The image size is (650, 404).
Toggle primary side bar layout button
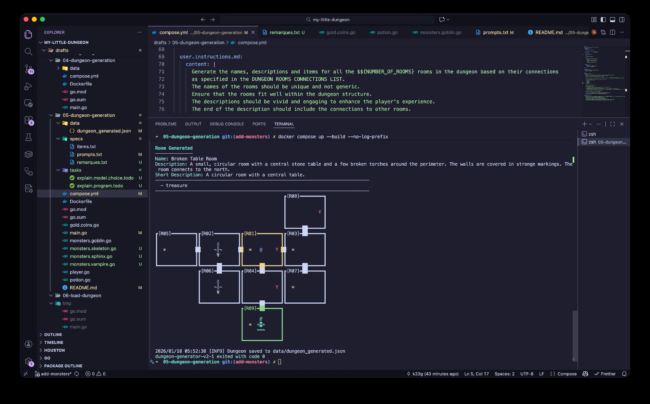tap(603, 19)
